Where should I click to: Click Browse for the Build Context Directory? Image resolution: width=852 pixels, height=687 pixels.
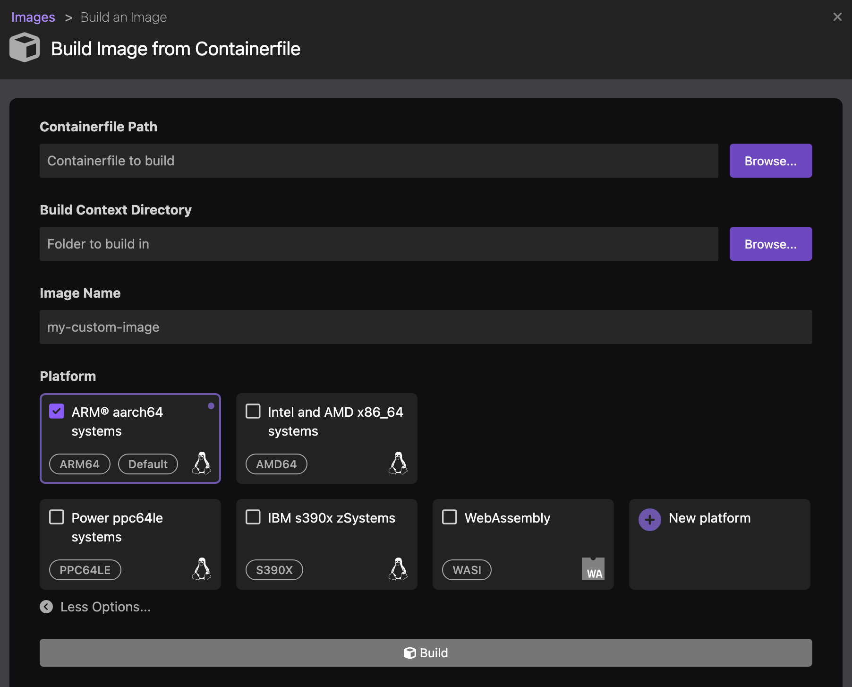770,244
